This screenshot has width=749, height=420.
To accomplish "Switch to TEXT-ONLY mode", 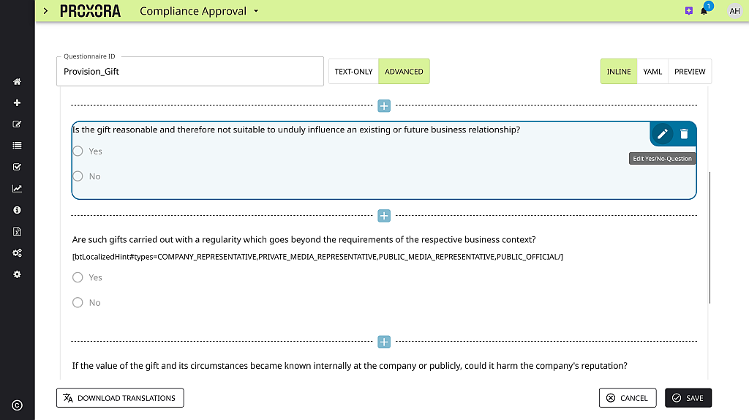I will coord(353,72).
